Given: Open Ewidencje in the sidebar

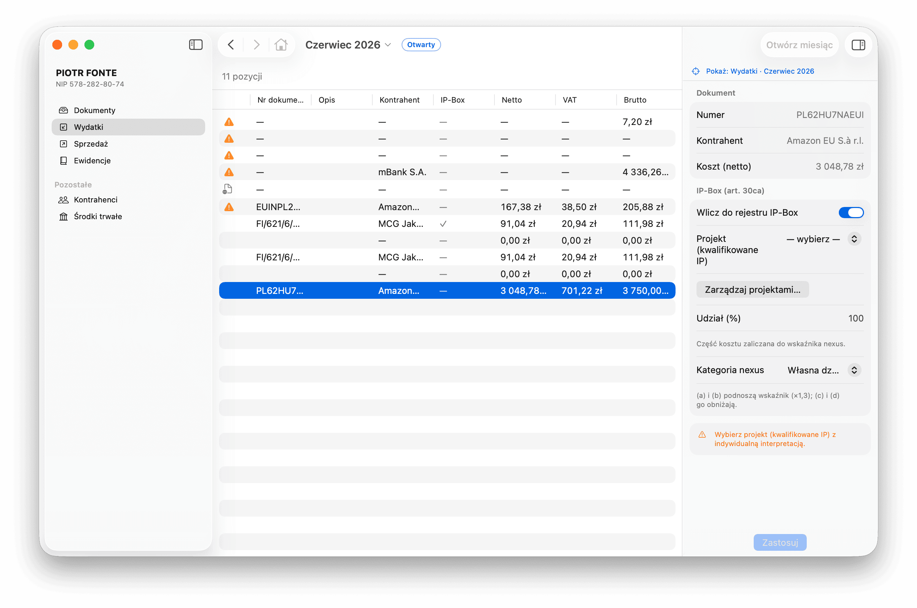Looking at the screenshot, I should [x=128, y=161].
